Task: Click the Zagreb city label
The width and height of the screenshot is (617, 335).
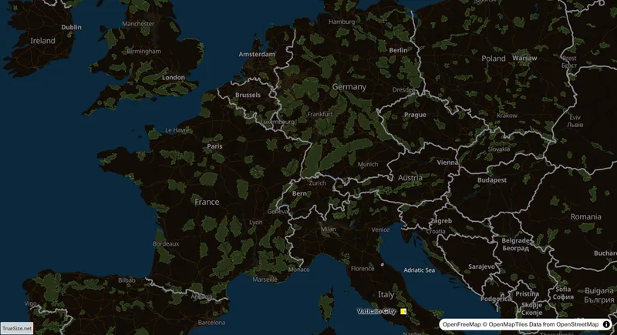Action: coord(441,221)
